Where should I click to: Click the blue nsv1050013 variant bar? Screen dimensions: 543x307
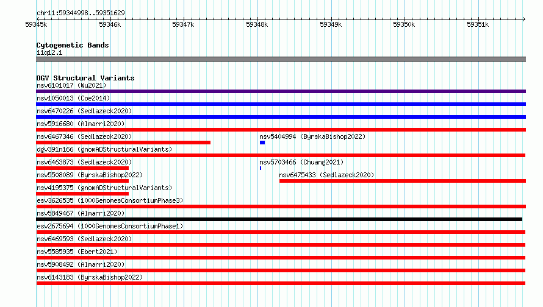[x=281, y=104]
